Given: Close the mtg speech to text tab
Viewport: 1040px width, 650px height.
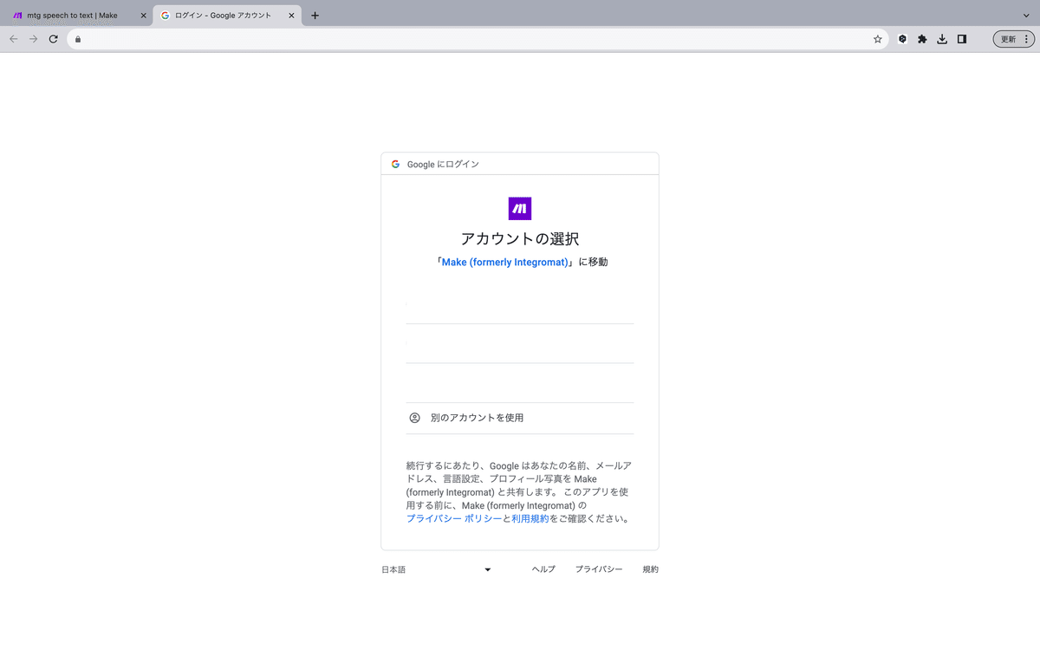Looking at the screenshot, I should point(143,16).
